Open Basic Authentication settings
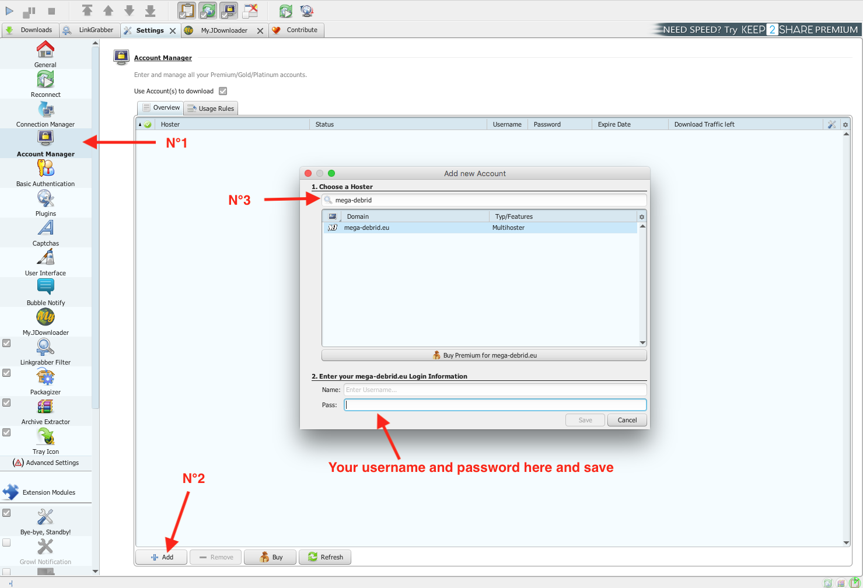Screen dimensions: 863x588 [46, 173]
